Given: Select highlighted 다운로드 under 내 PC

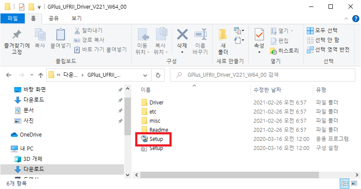Looking at the screenshot, I should (x=62, y=169).
